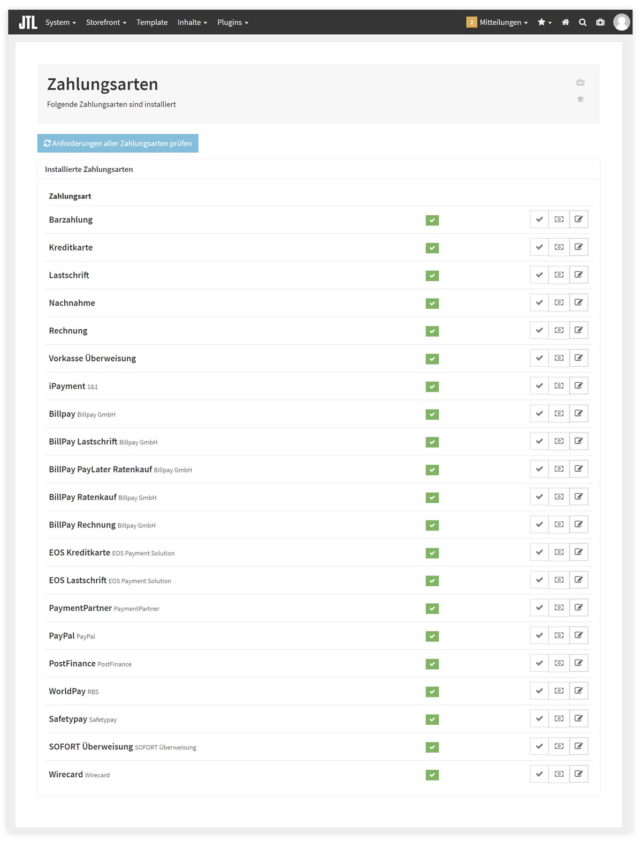642x841 pixels.
Task: Toggle the green checkmark for WorldPay
Action: coord(432,692)
